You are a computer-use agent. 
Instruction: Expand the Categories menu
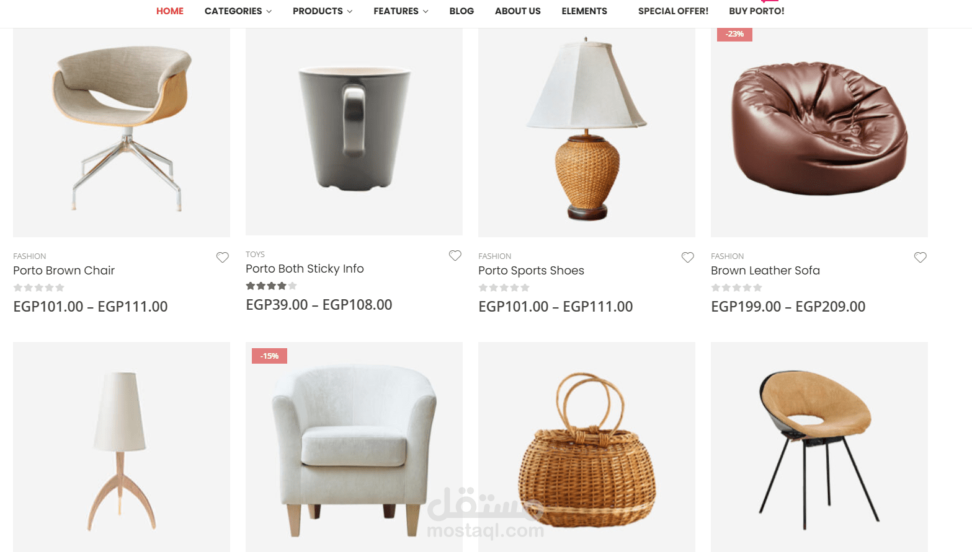(238, 11)
